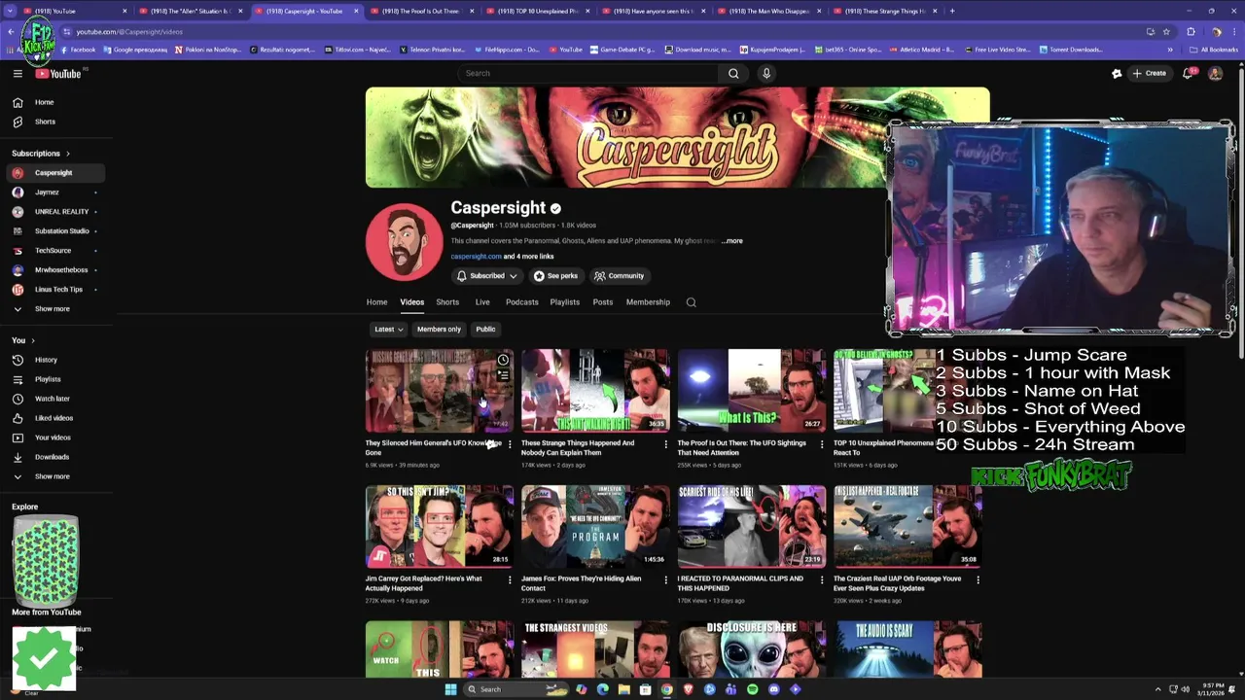Screen dimensions: 1245x700
Task: Show hidden system tray icons chevron
Action: [1157, 689]
